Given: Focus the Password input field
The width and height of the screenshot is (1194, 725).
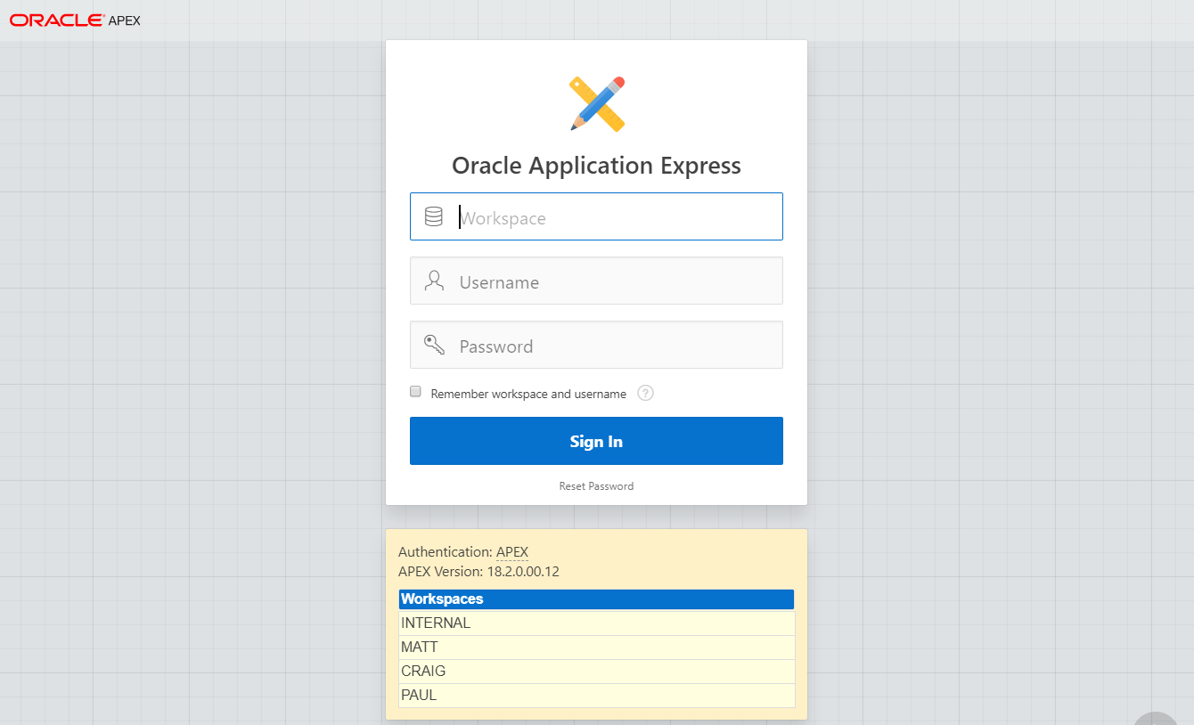Looking at the screenshot, I should [596, 345].
